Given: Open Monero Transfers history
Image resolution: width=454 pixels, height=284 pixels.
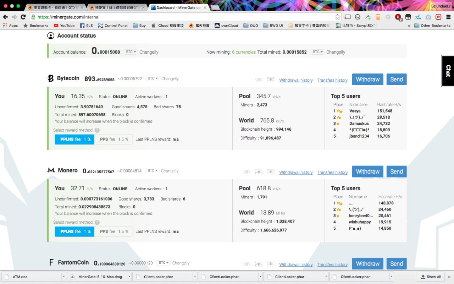Looking at the screenshot, I should tap(332, 173).
